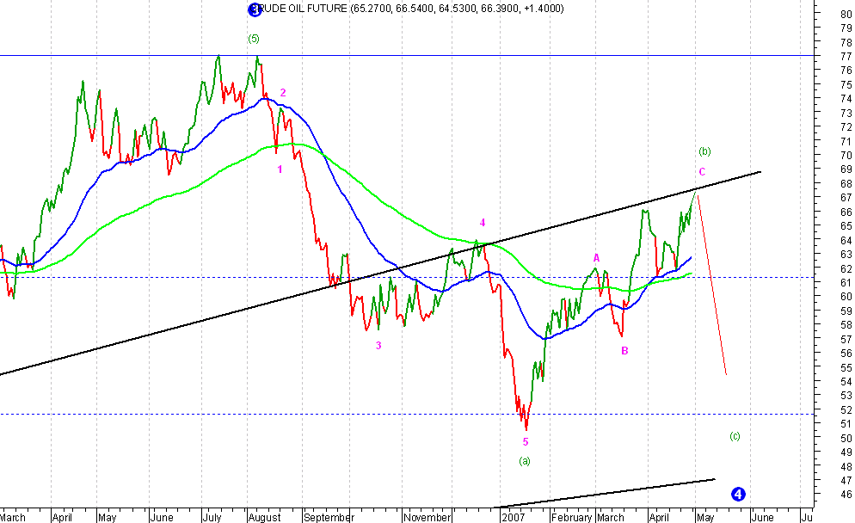Click the July label on time axis

click(x=212, y=517)
